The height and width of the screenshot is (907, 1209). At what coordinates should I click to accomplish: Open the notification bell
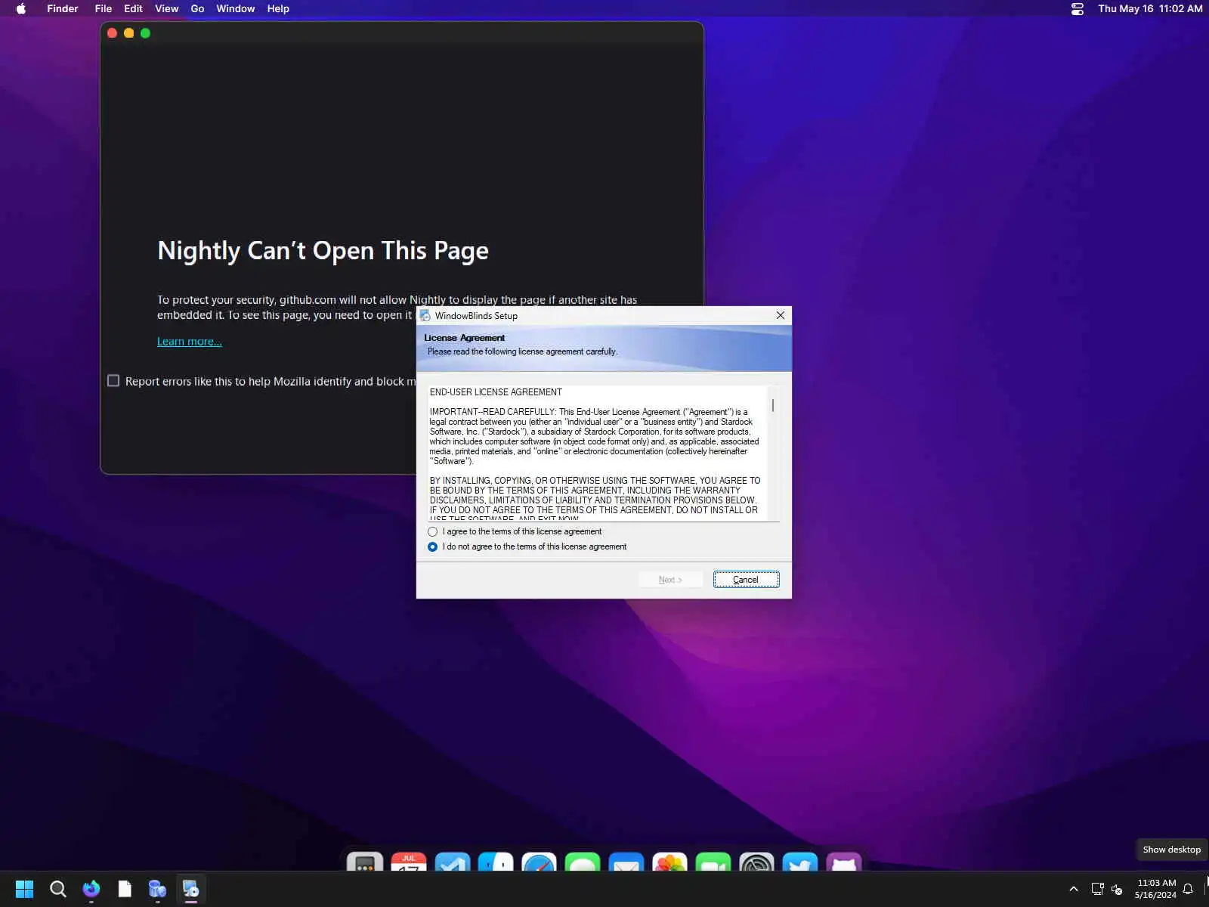pyautogui.click(x=1188, y=889)
